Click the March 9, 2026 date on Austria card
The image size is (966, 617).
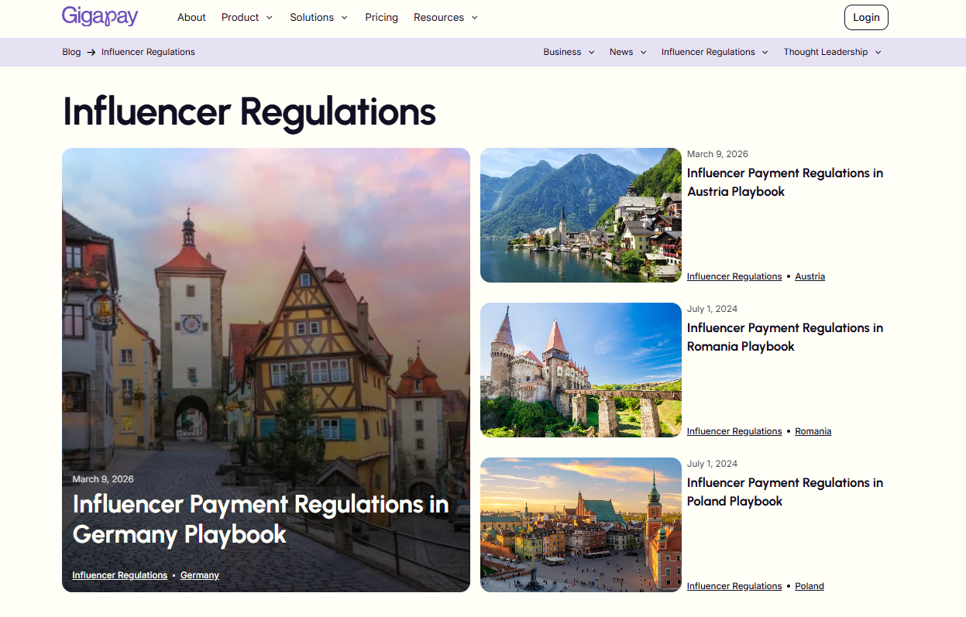[x=717, y=154]
